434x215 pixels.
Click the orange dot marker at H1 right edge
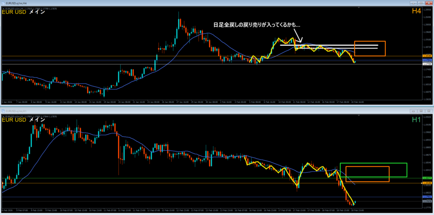[x=422, y=183]
